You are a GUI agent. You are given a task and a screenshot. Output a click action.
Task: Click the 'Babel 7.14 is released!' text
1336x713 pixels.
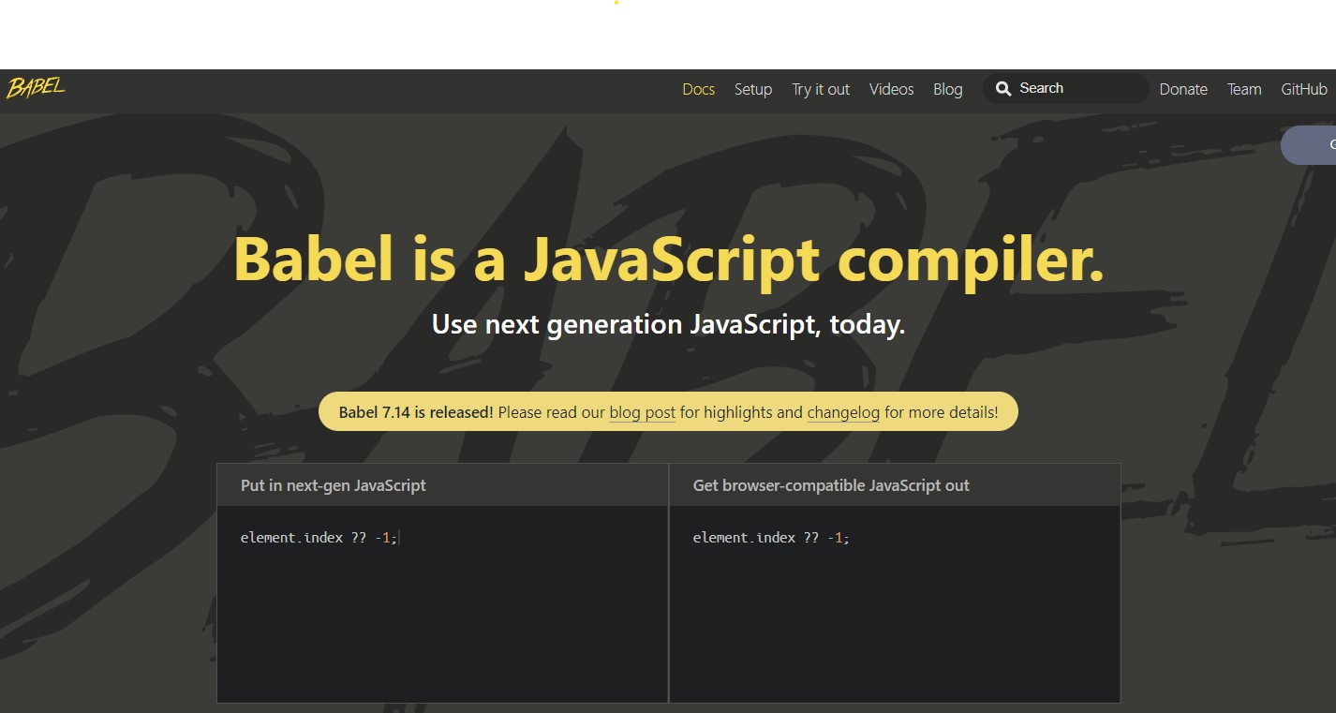pos(416,412)
